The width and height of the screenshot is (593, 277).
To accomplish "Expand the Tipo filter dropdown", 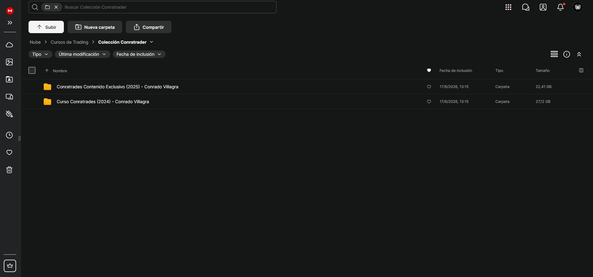I will [x=40, y=54].
